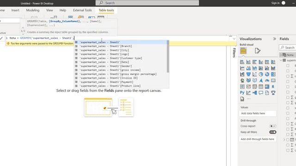This screenshot has height=166, width=296.
Task: Select the Stacked column chart visual
Action: click(x=248, y=62)
